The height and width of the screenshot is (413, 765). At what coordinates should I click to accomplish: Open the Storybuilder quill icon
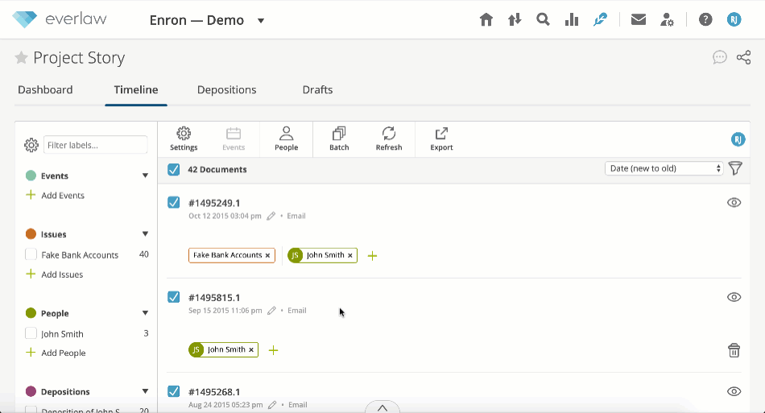[600, 20]
